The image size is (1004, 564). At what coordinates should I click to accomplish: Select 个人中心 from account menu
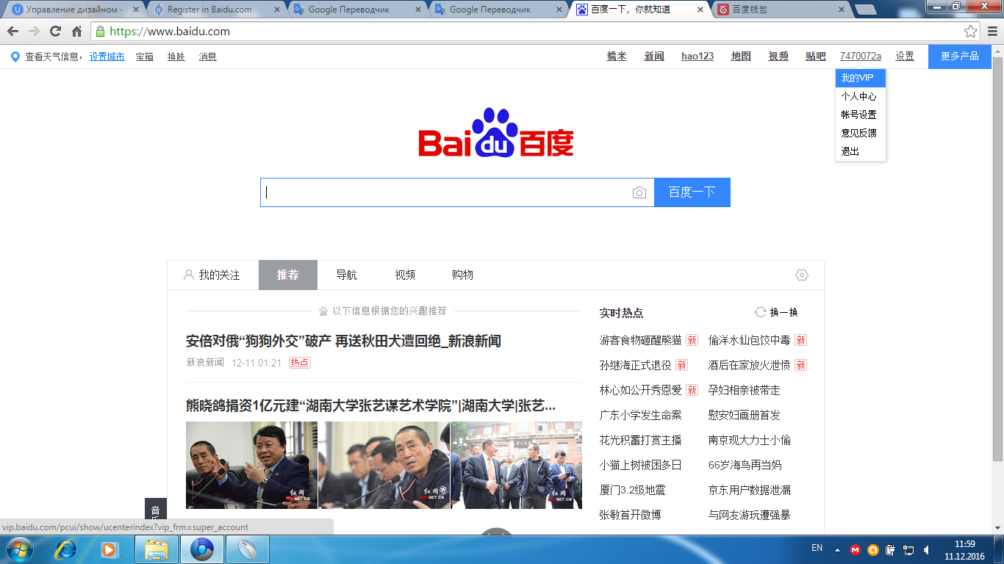pyautogui.click(x=861, y=96)
